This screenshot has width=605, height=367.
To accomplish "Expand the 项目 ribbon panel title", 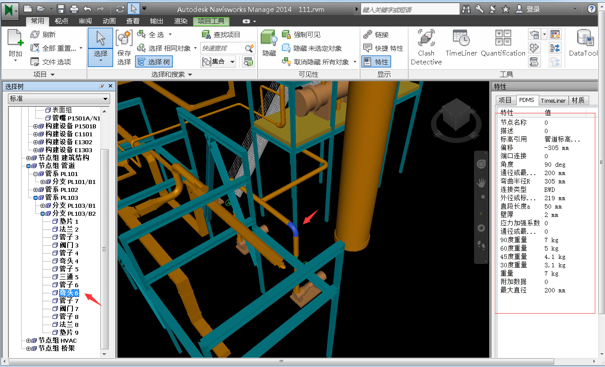I will [x=44, y=75].
